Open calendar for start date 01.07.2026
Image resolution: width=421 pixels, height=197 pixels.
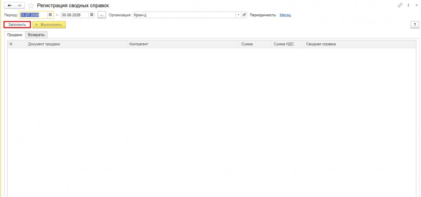coord(50,15)
